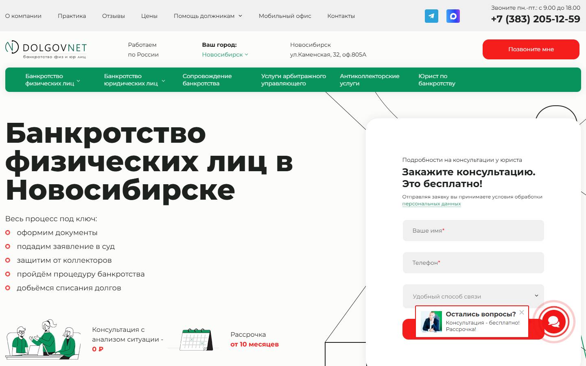Expand the 'Помощь должникам' menu
This screenshot has height=366, width=586.
[208, 16]
